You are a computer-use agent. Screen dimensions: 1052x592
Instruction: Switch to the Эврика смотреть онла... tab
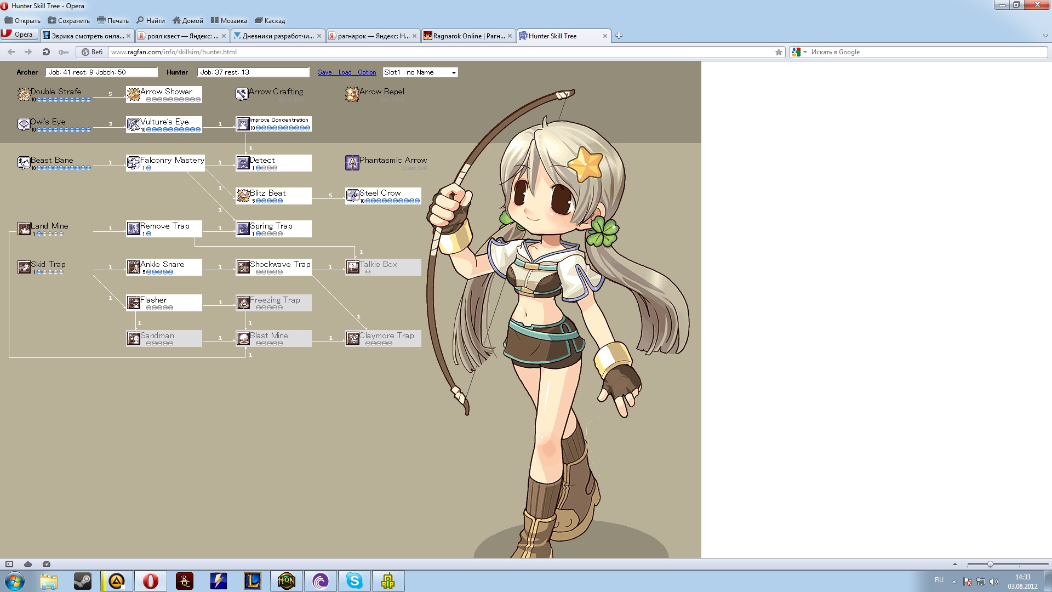pyautogui.click(x=87, y=36)
